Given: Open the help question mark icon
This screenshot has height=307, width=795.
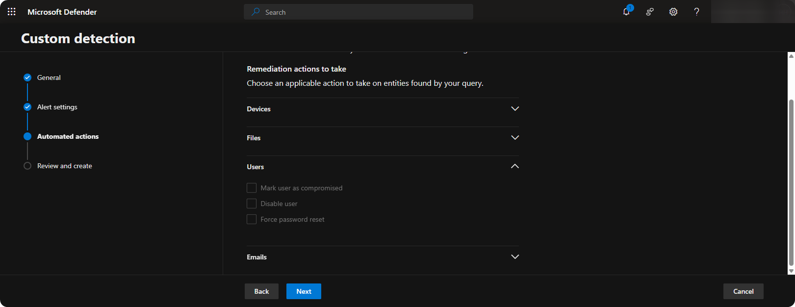Looking at the screenshot, I should pos(696,12).
